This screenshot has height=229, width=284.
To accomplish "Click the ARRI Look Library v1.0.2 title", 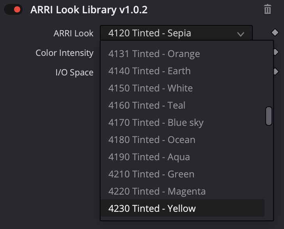I will (89, 10).
